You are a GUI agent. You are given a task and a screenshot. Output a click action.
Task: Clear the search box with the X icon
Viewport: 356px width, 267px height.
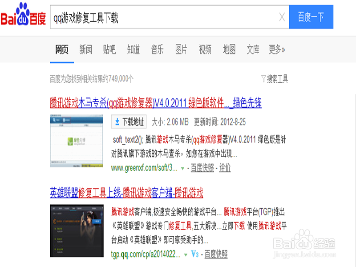pos(282,17)
